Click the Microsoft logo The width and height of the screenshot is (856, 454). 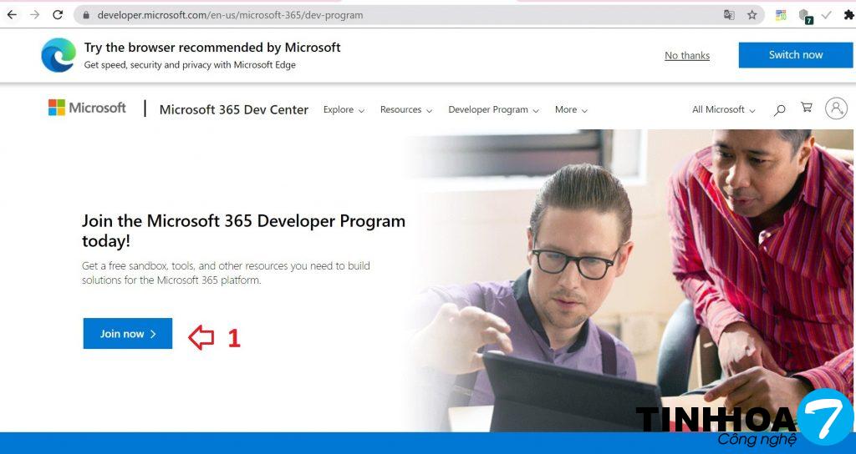(x=87, y=108)
